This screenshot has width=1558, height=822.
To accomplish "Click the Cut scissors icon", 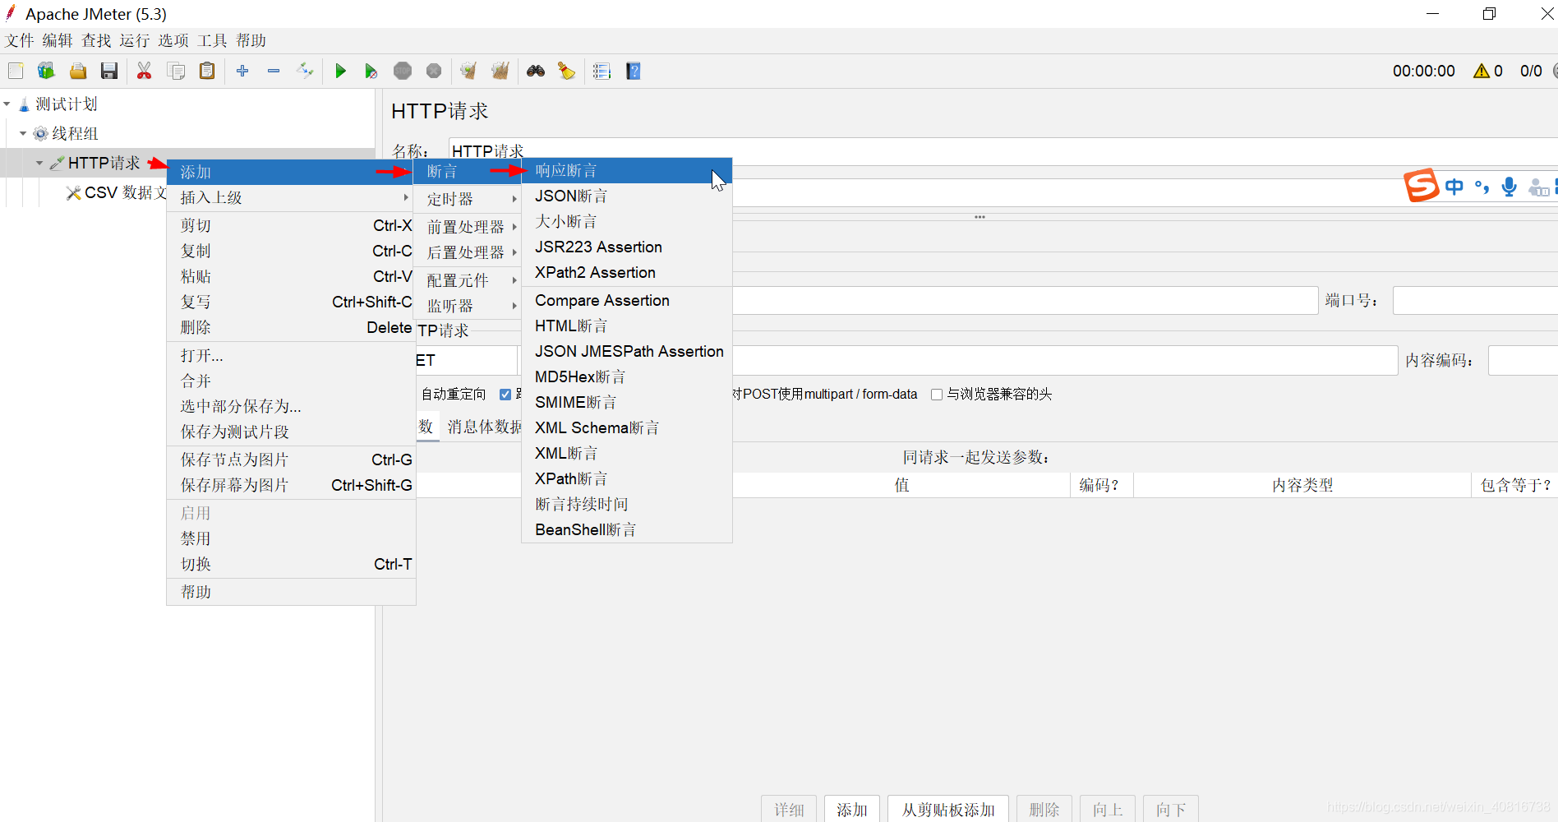I will (x=145, y=71).
